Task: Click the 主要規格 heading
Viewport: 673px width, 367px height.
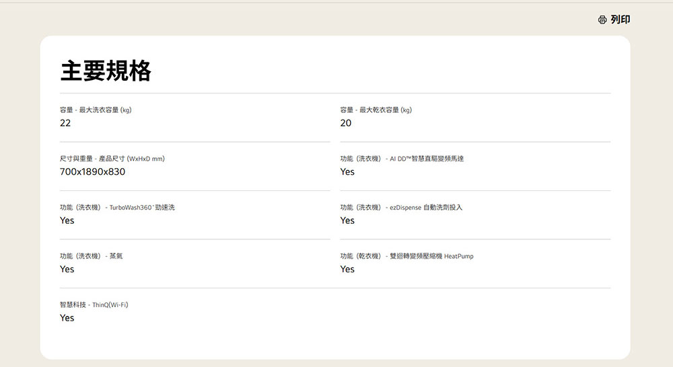Action: (x=106, y=71)
